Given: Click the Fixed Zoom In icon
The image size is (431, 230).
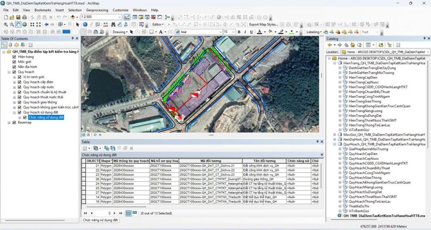Looking at the screenshot, I should (x=32, y=25).
